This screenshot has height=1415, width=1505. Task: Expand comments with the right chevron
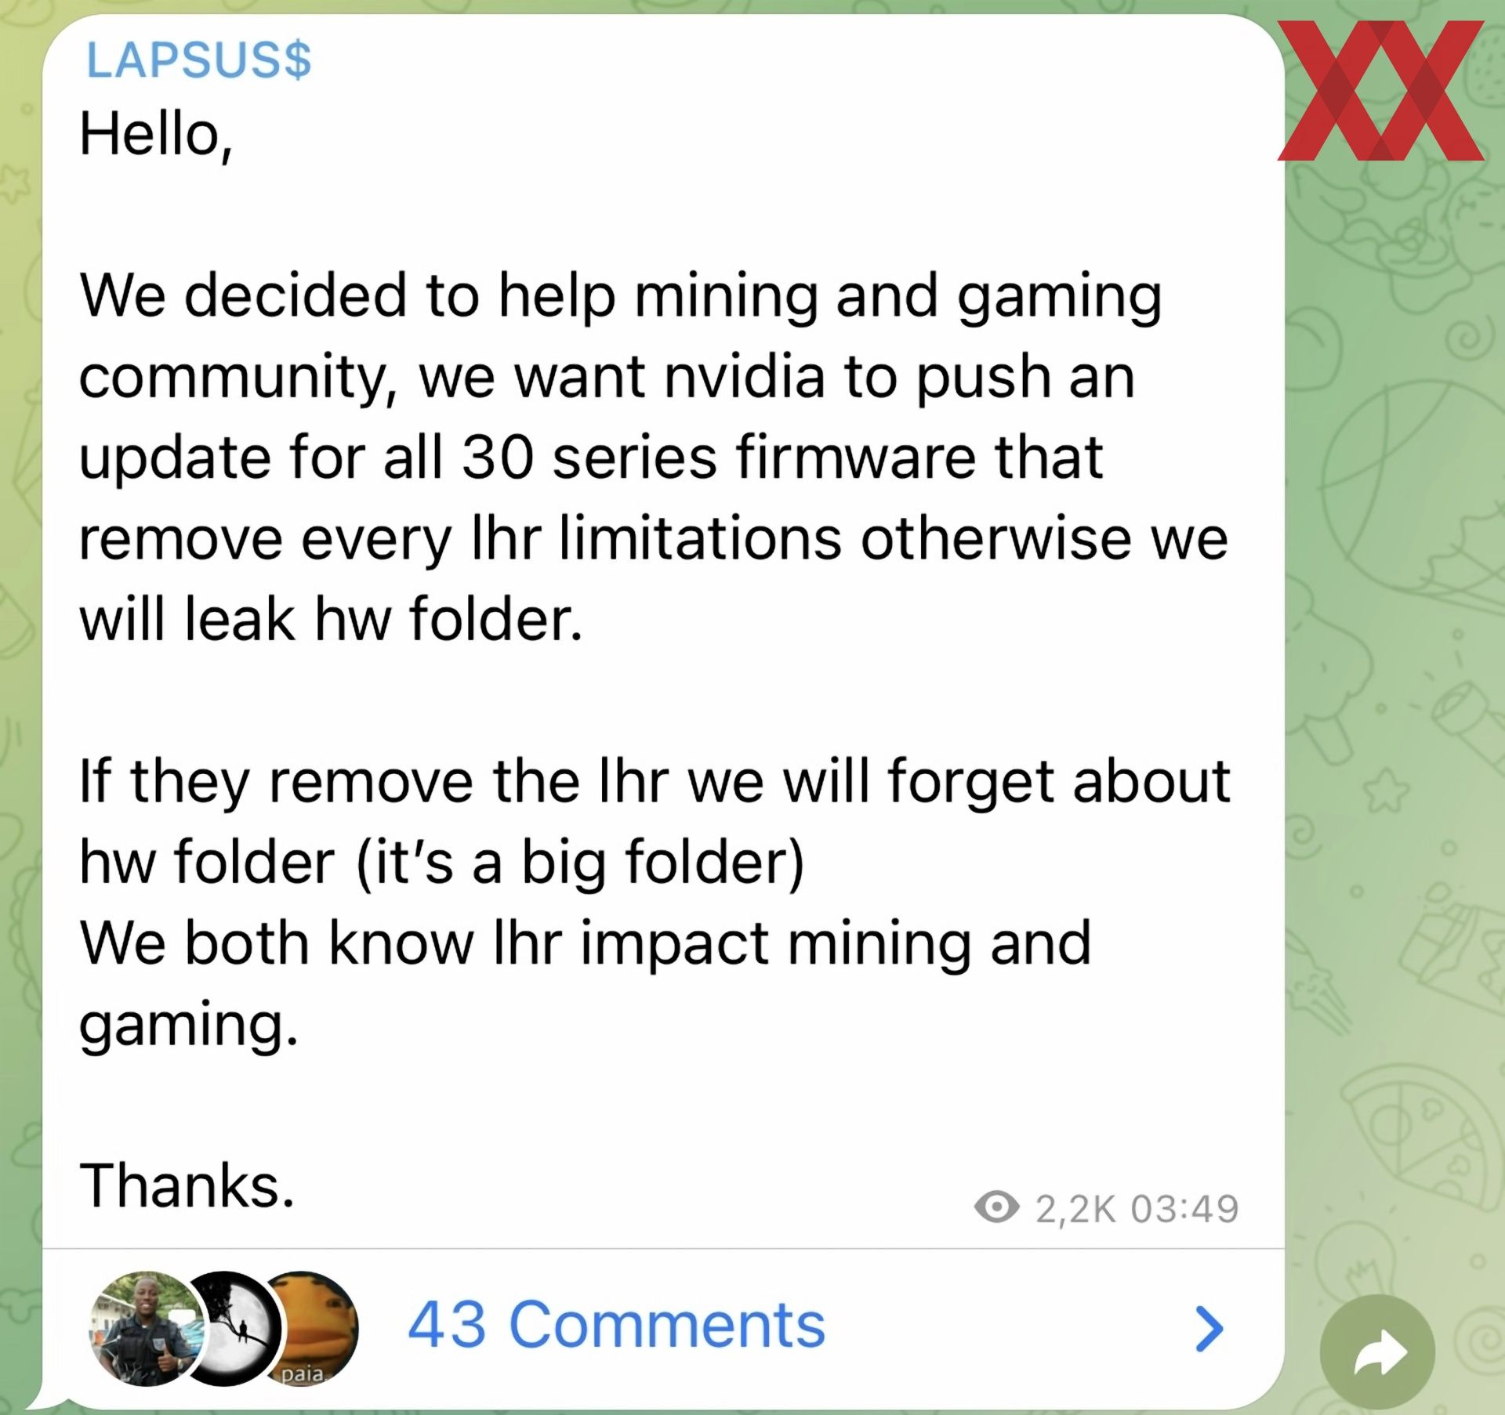tap(1209, 1329)
